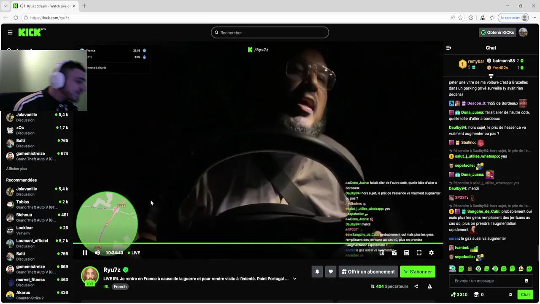This screenshot has width=540, height=304.
Task: Click Se connecter in browser toolbar
Action: 513,18
